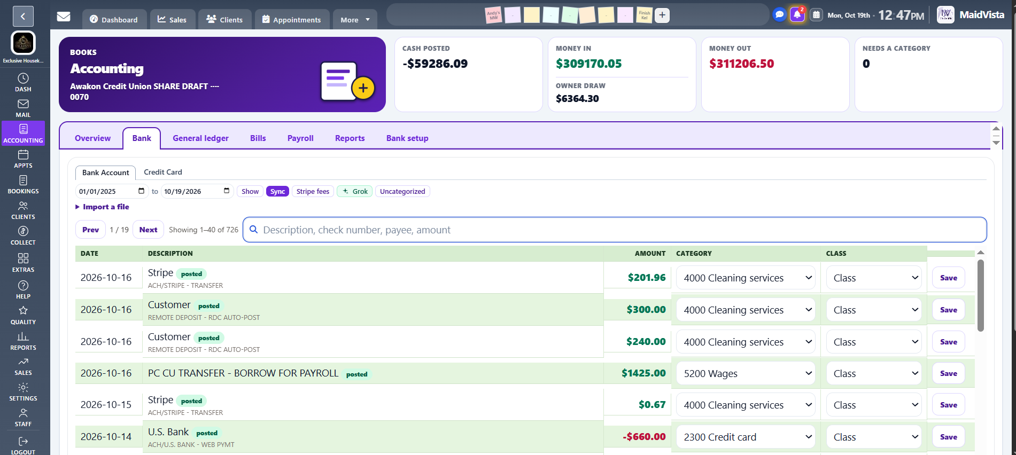Image resolution: width=1016 pixels, height=455 pixels.
Task: Focus the transaction search field
Action: click(615, 230)
